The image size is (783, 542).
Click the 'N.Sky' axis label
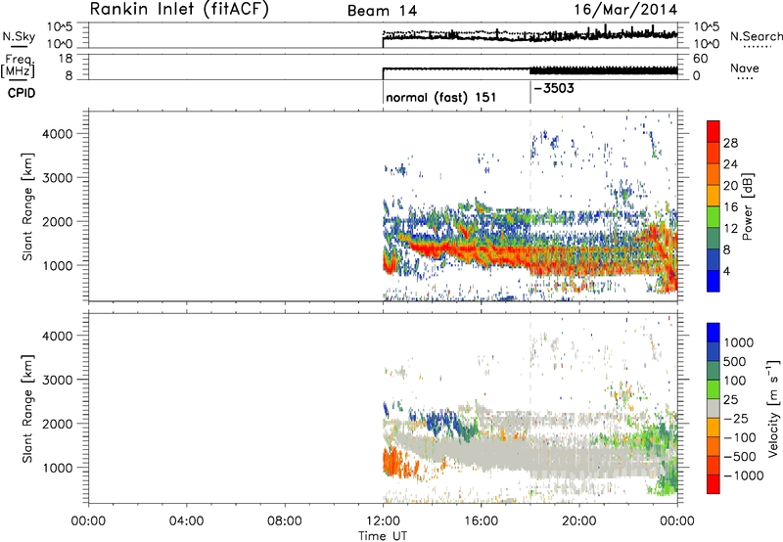click(19, 36)
